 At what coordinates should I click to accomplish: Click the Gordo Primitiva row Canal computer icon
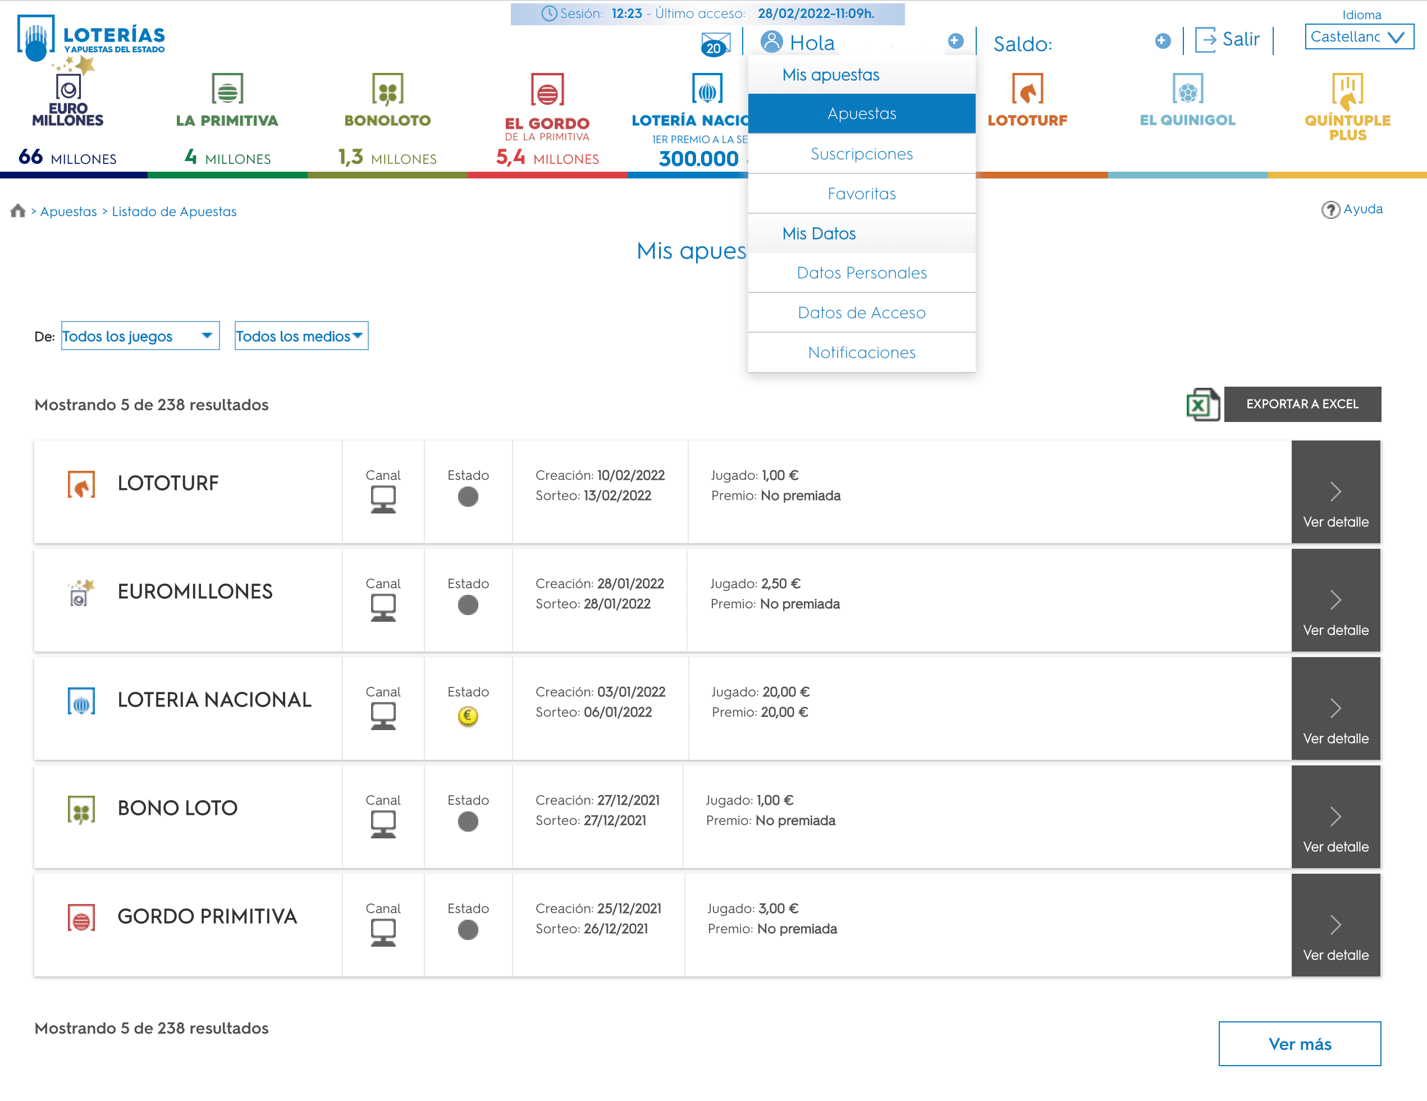(x=383, y=933)
